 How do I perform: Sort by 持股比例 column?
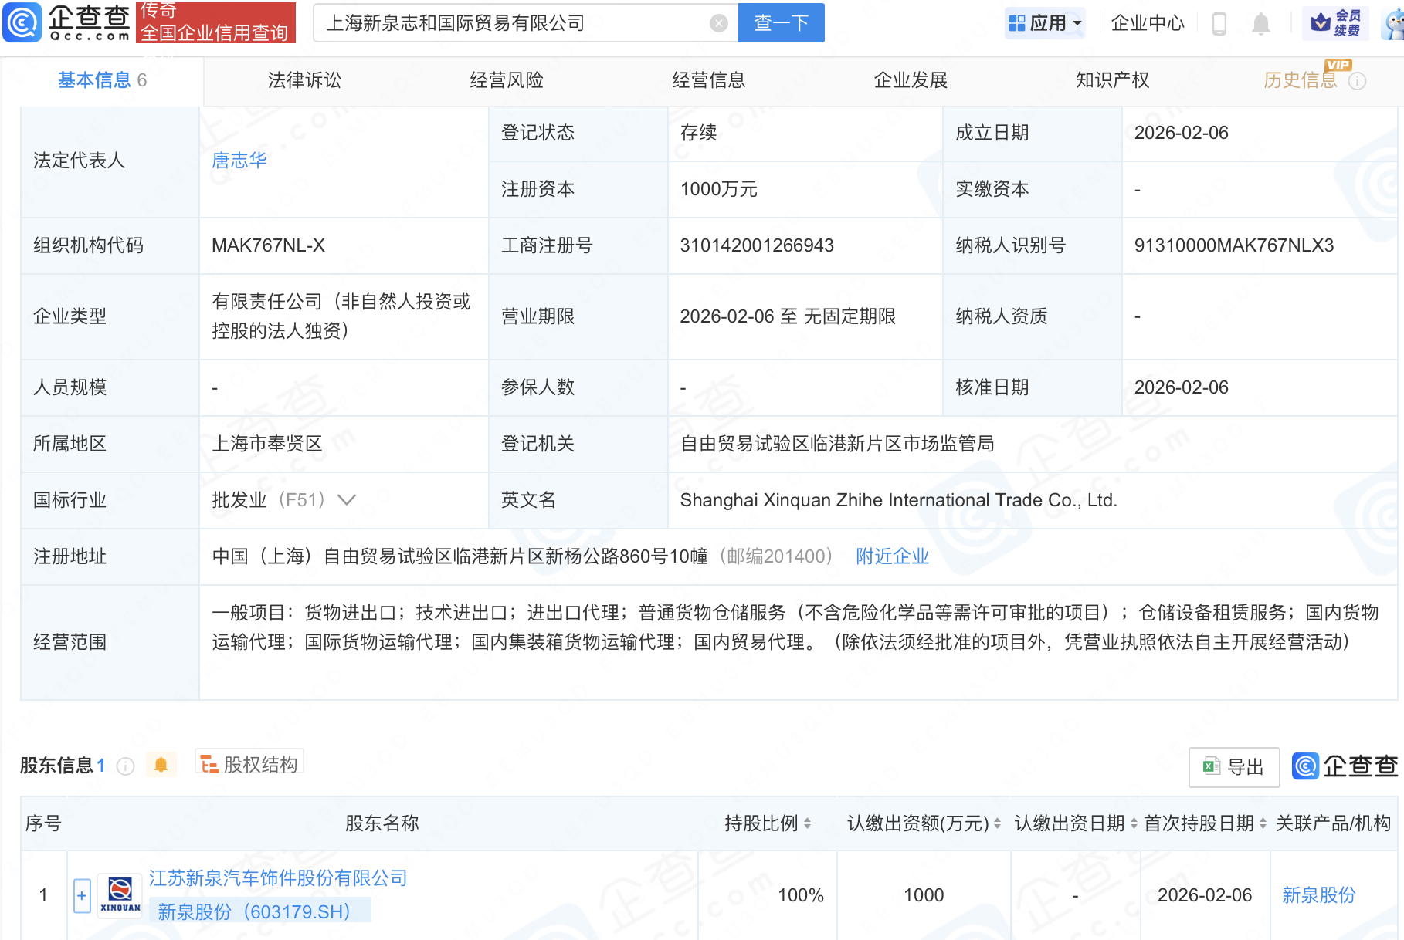[x=807, y=823]
